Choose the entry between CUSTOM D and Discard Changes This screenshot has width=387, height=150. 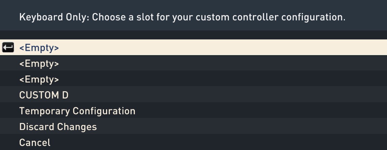coord(193,111)
